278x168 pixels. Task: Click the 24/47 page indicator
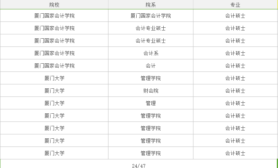click(x=139, y=165)
